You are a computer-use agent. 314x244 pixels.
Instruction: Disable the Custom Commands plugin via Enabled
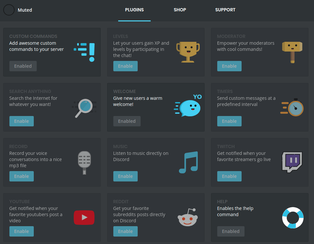click(23, 66)
